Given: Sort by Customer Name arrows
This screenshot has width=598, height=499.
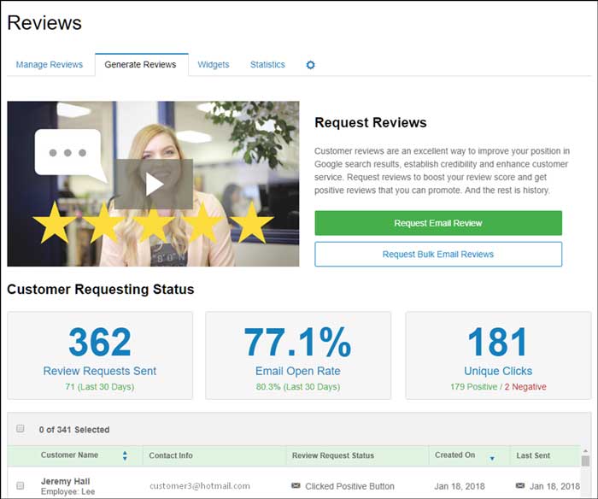Looking at the screenshot, I should tap(125, 455).
